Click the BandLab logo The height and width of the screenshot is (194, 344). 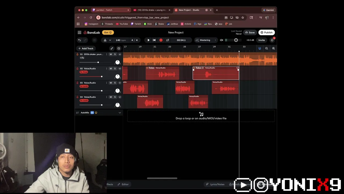(92, 32)
